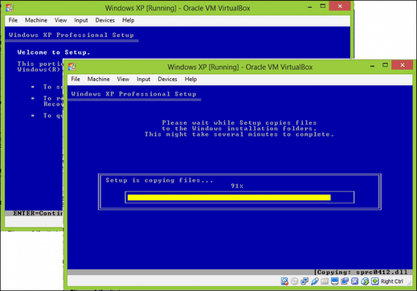Minimize the front VirtualBox window
Image resolution: width=417 pixels, height=291 pixels.
(372, 65)
